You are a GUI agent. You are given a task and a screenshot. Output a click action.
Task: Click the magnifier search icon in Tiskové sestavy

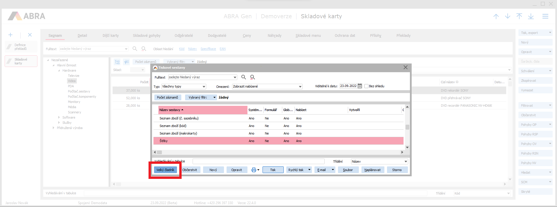[x=244, y=77]
